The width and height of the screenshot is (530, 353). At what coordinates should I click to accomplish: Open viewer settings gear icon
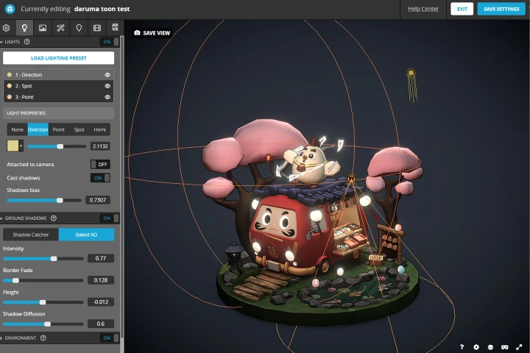point(476,347)
